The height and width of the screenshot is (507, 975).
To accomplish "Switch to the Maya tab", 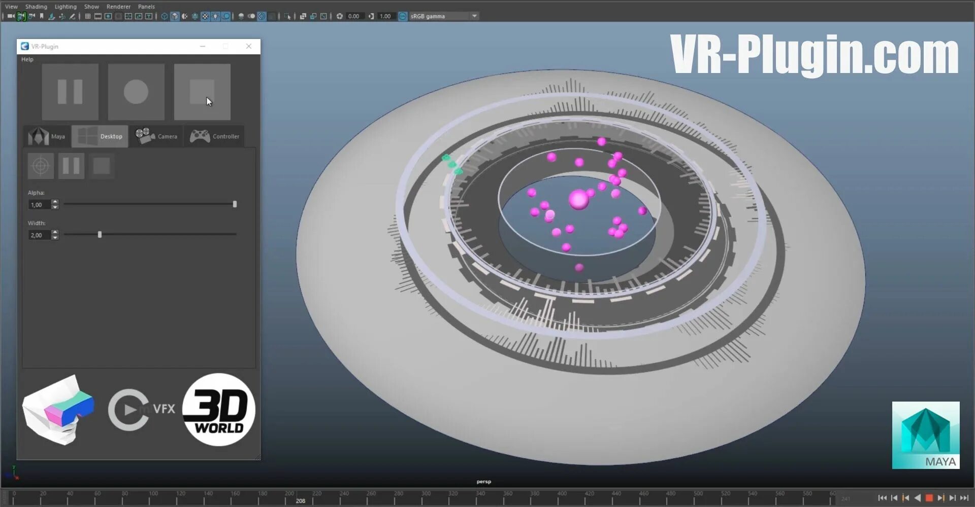I will [47, 136].
